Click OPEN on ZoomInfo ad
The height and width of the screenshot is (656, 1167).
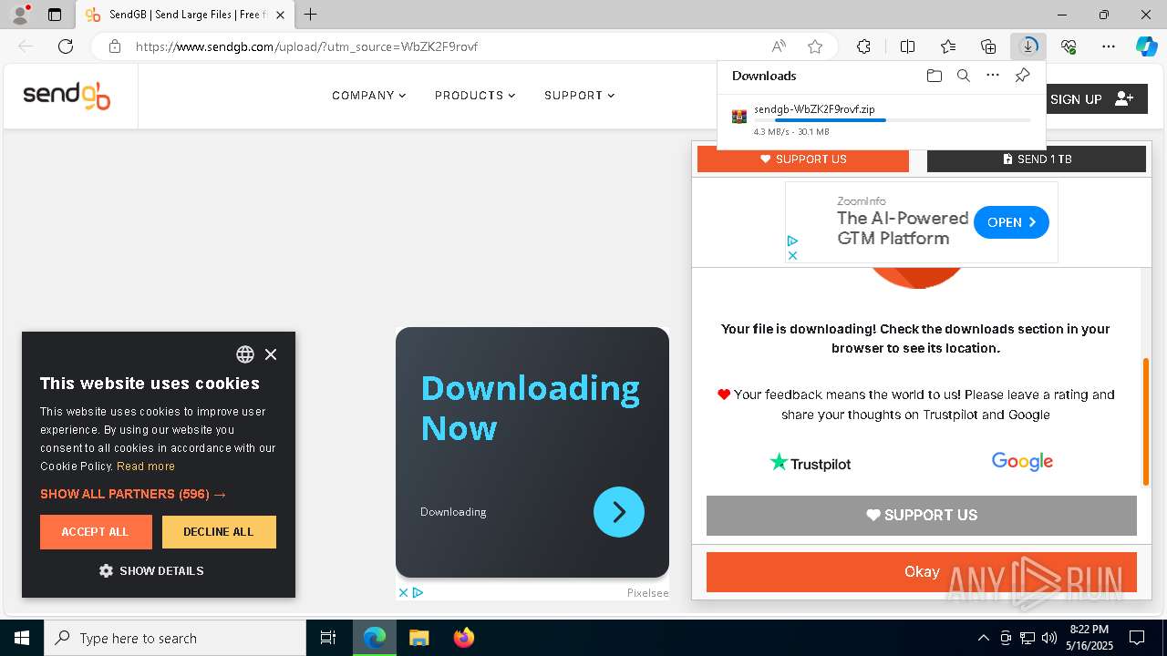tap(1011, 222)
